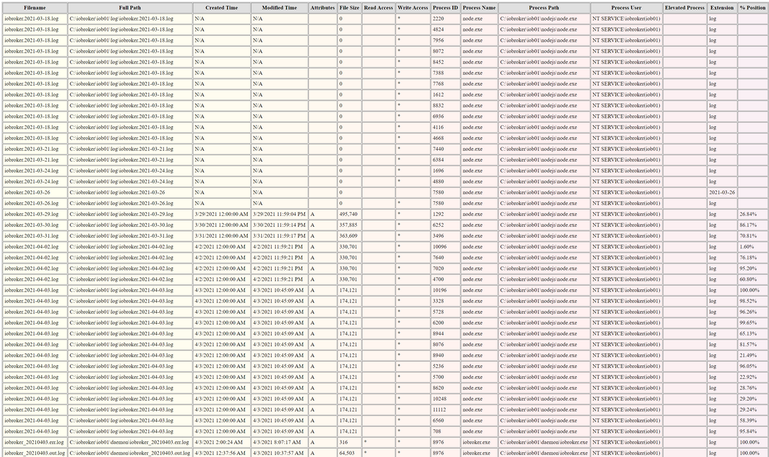Click file size value 64,503
The width and height of the screenshot is (769, 457).
(x=349, y=453)
